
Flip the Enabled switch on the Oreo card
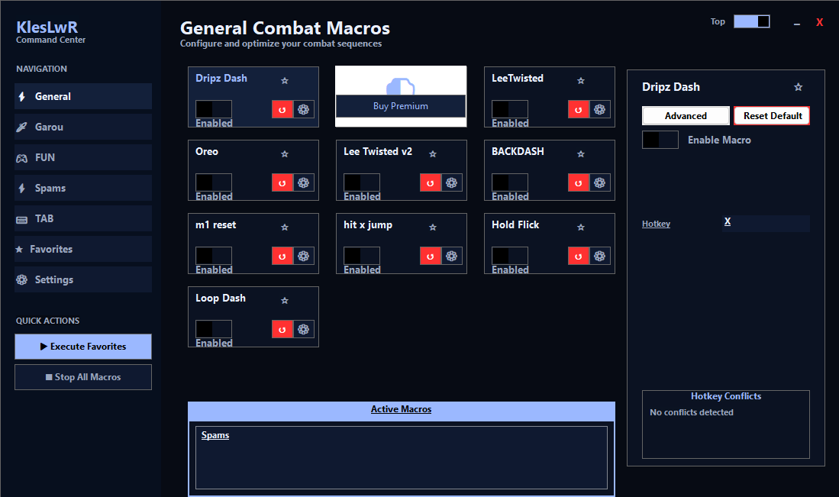pos(213,182)
